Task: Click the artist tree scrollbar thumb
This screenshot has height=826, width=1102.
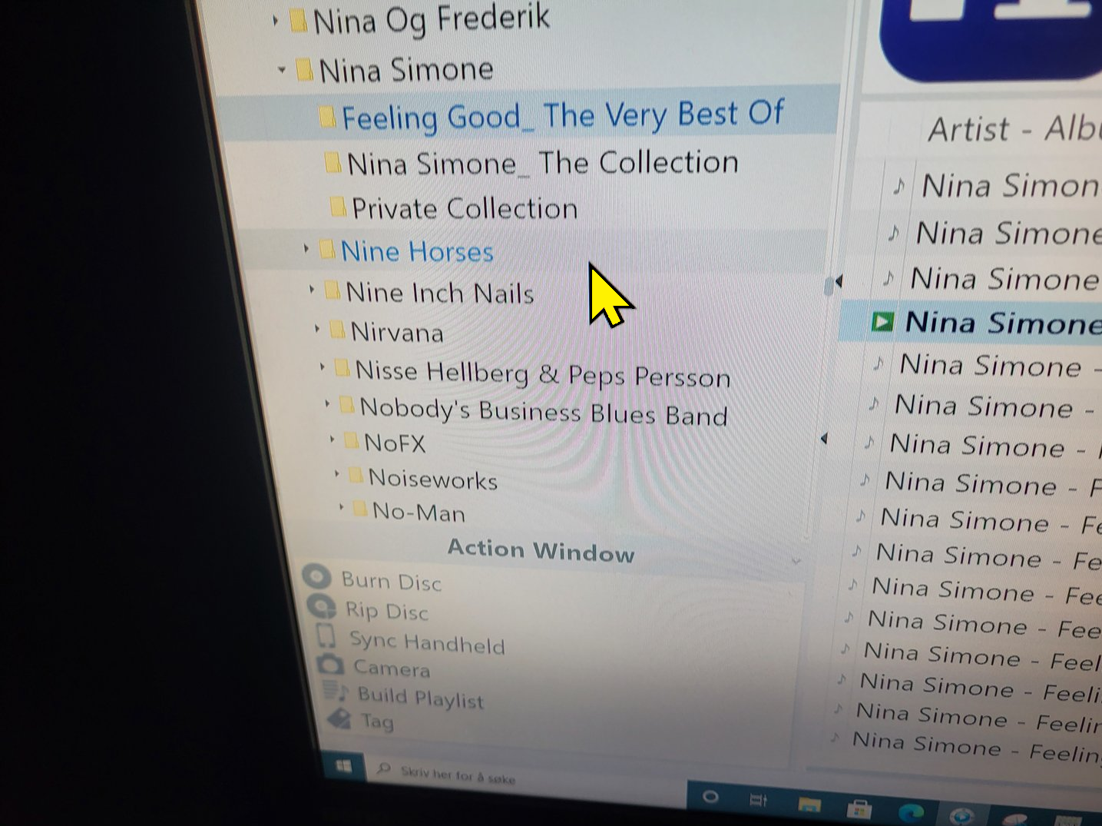Action: (x=829, y=287)
